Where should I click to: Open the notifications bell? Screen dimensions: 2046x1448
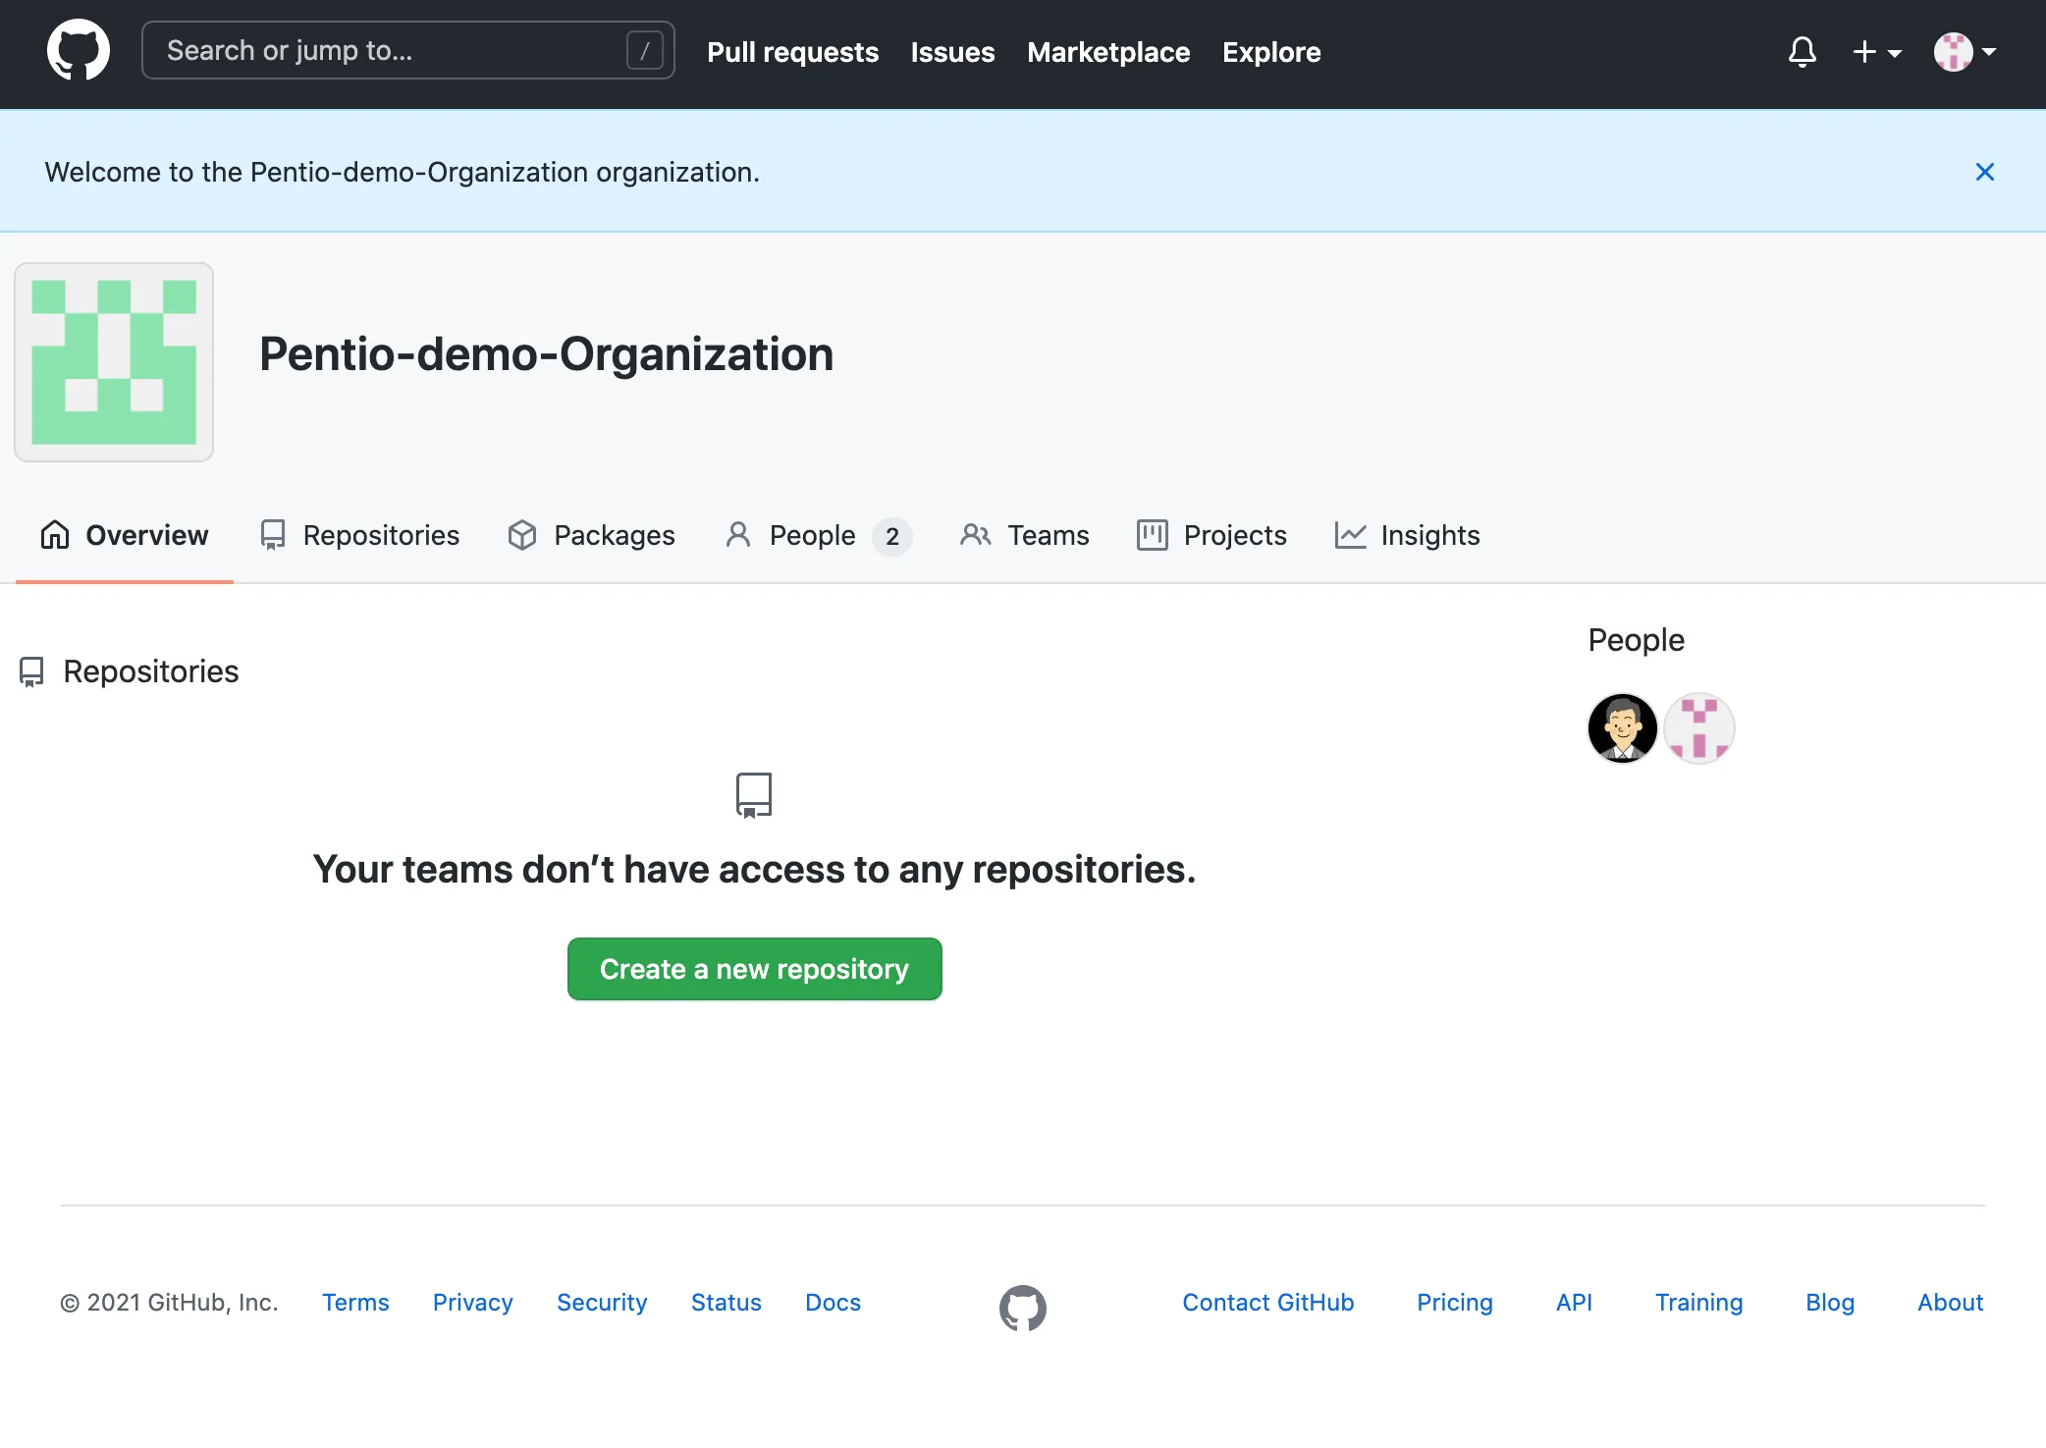point(1802,51)
